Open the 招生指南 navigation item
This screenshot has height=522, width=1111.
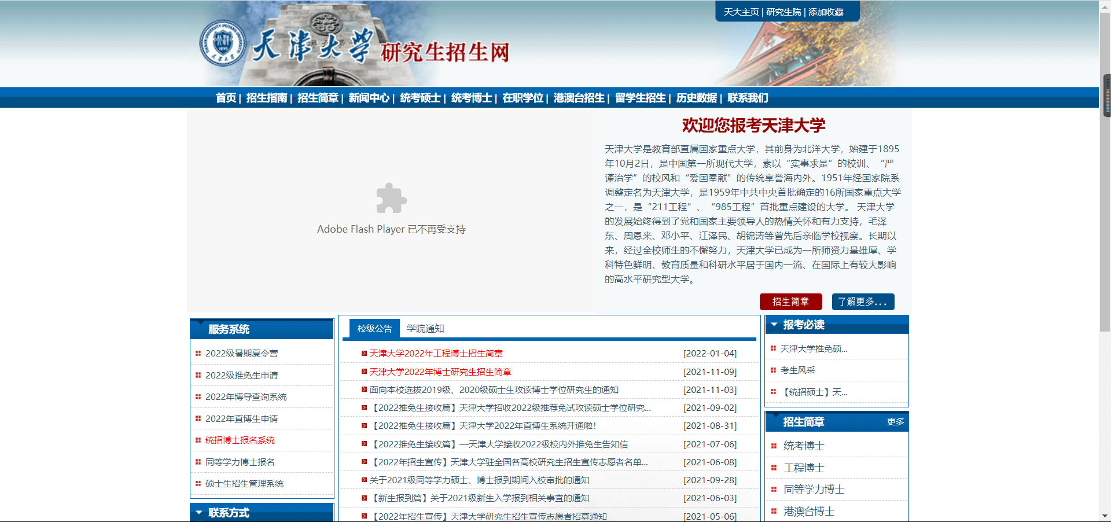[x=267, y=98]
